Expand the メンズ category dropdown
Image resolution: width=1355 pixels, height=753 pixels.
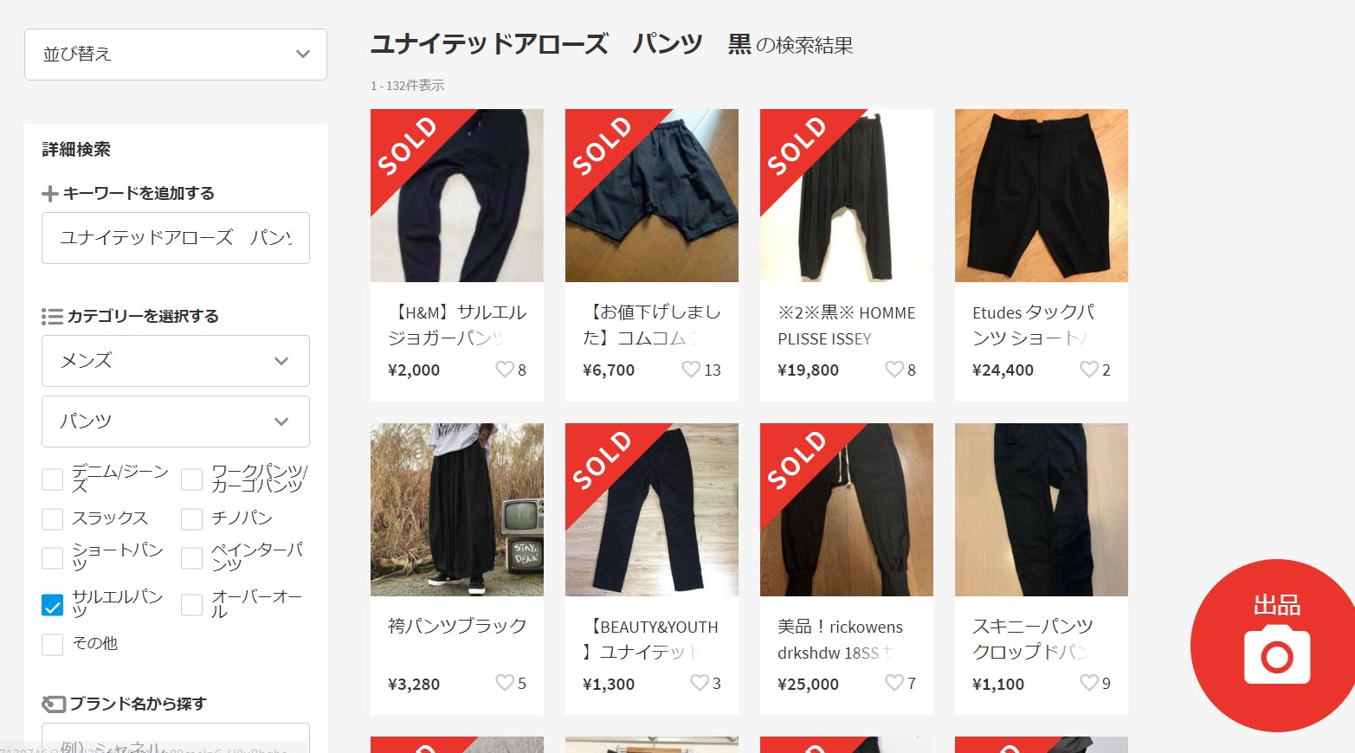[x=176, y=361]
